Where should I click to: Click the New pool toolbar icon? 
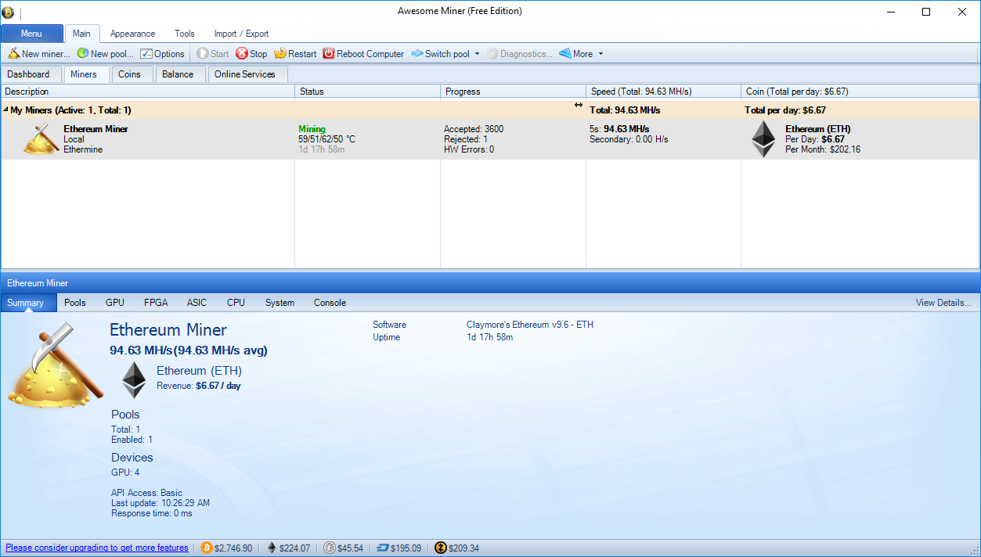82,54
